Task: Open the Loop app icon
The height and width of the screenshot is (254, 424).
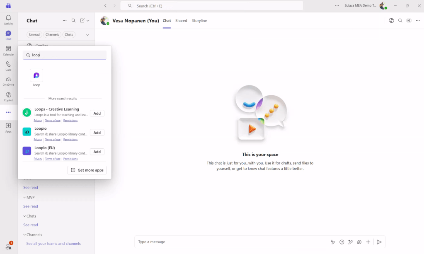Action: click(x=36, y=76)
